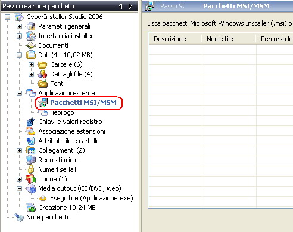293x232 pixels.
Task: Click the Documenti book icon
Action: pos(31,45)
